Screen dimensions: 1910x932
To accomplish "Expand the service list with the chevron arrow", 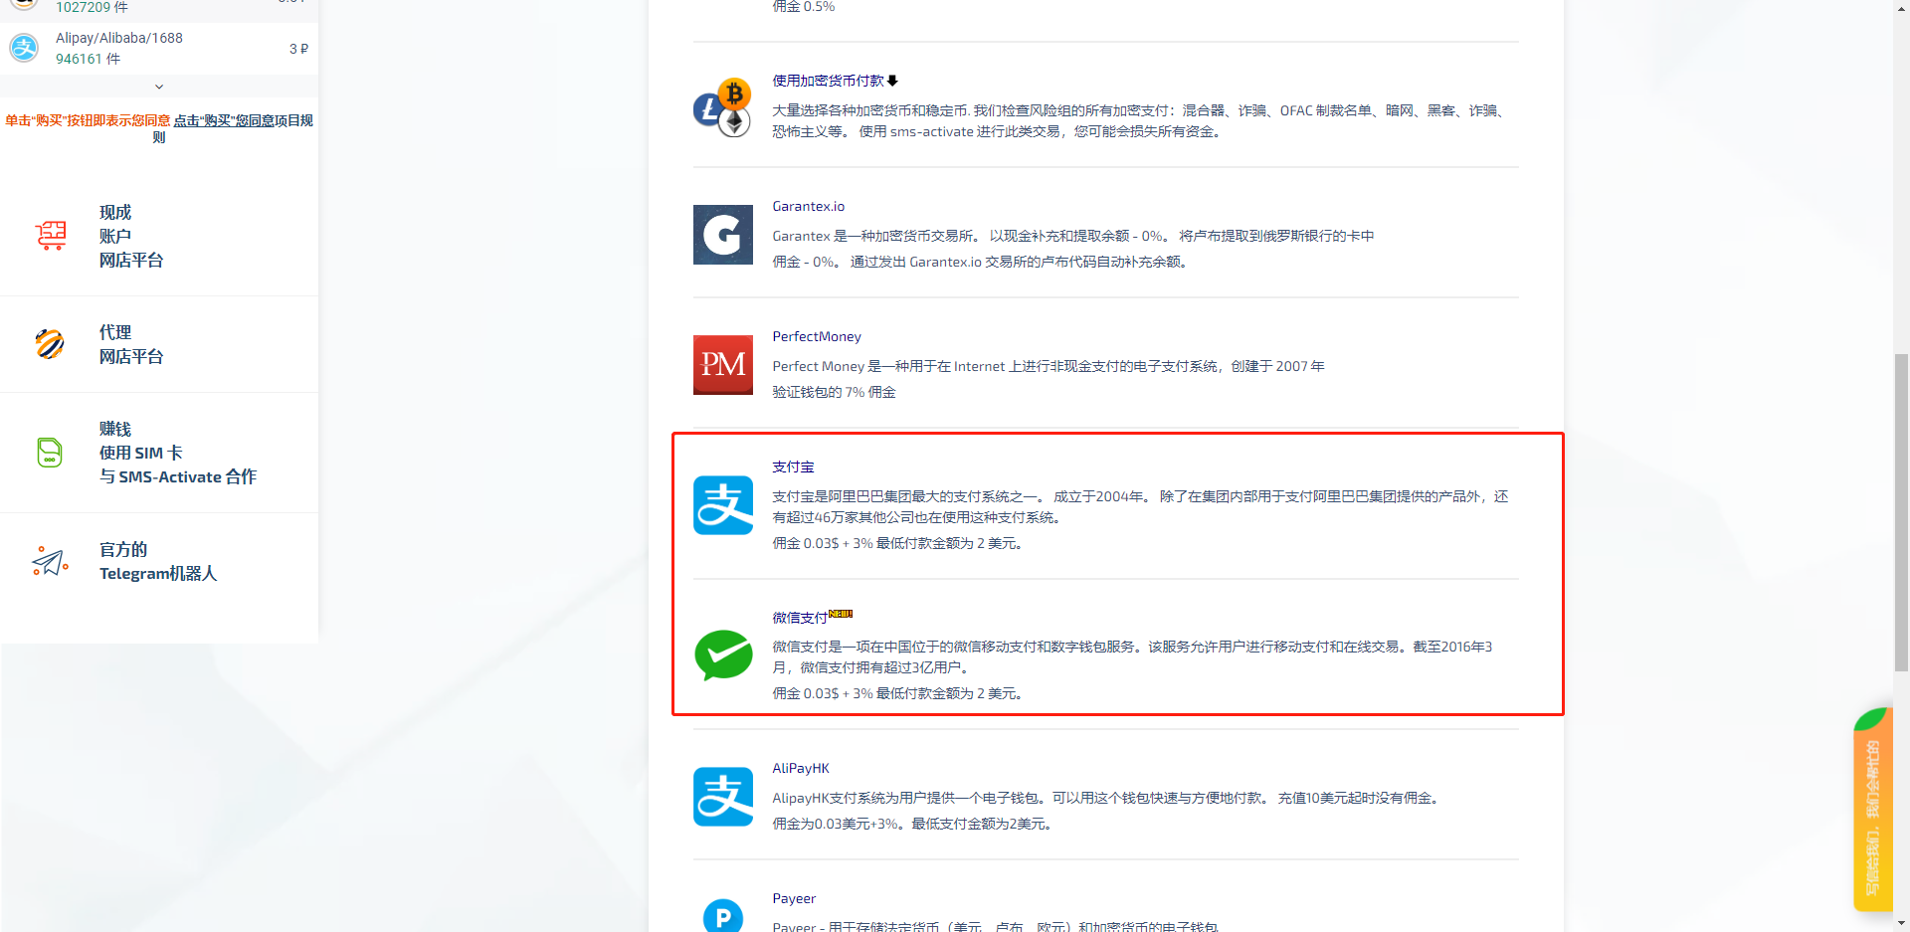I will (x=159, y=87).
